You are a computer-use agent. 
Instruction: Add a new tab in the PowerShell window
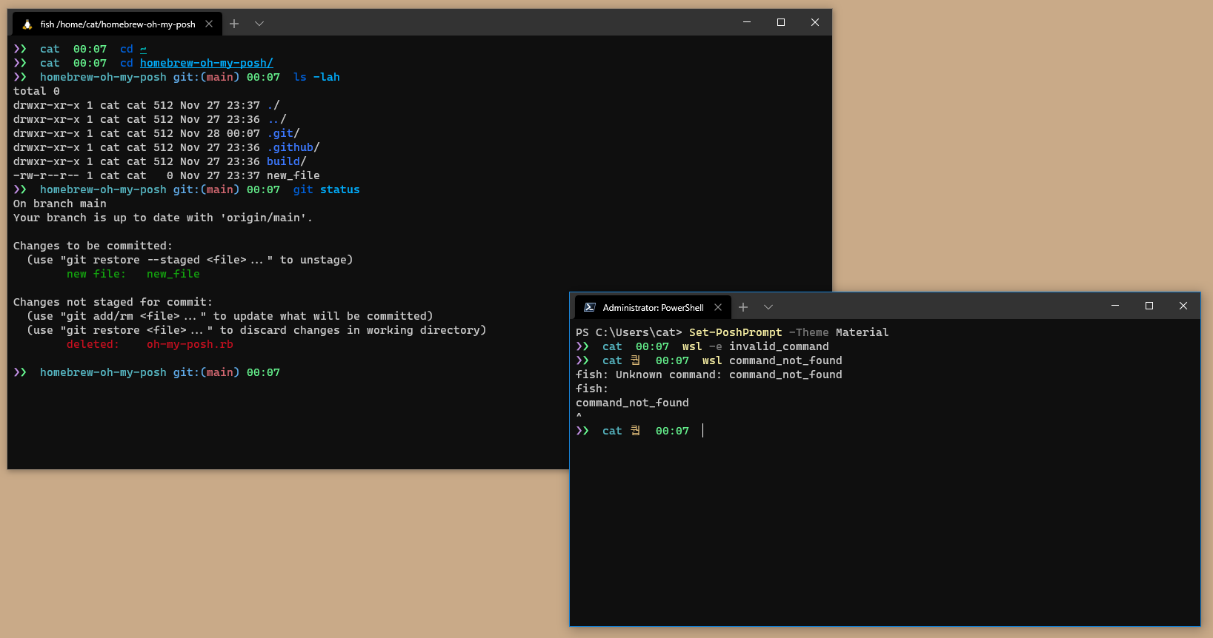pyautogui.click(x=743, y=307)
